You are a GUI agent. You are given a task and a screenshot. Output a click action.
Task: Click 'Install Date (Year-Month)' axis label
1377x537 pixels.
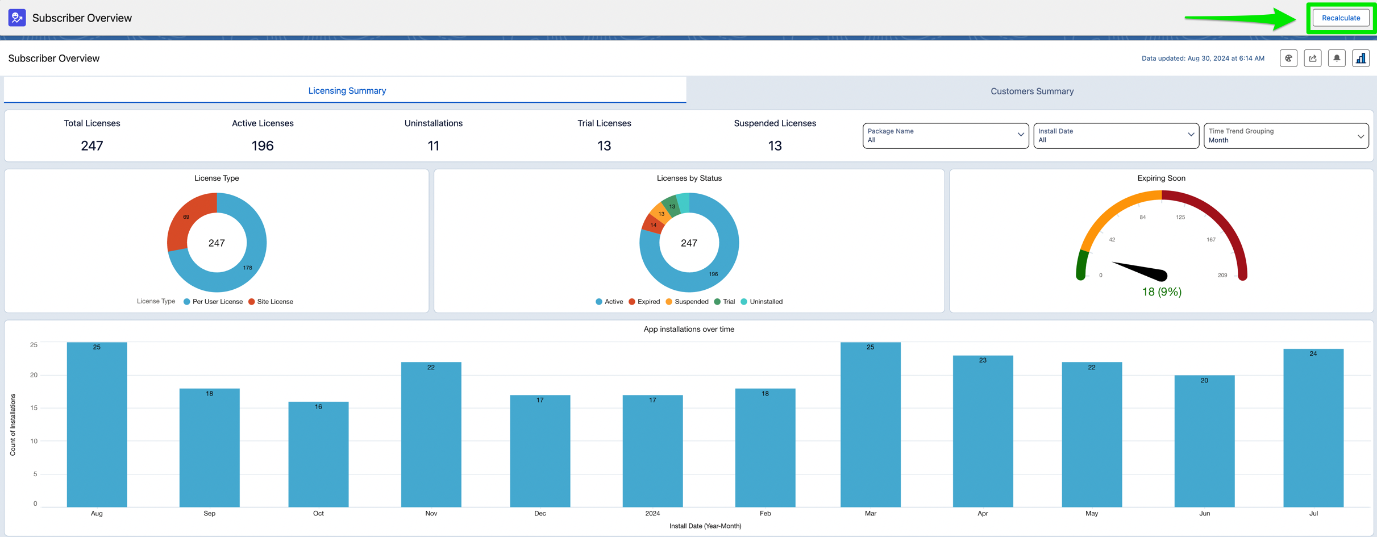(705, 526)
